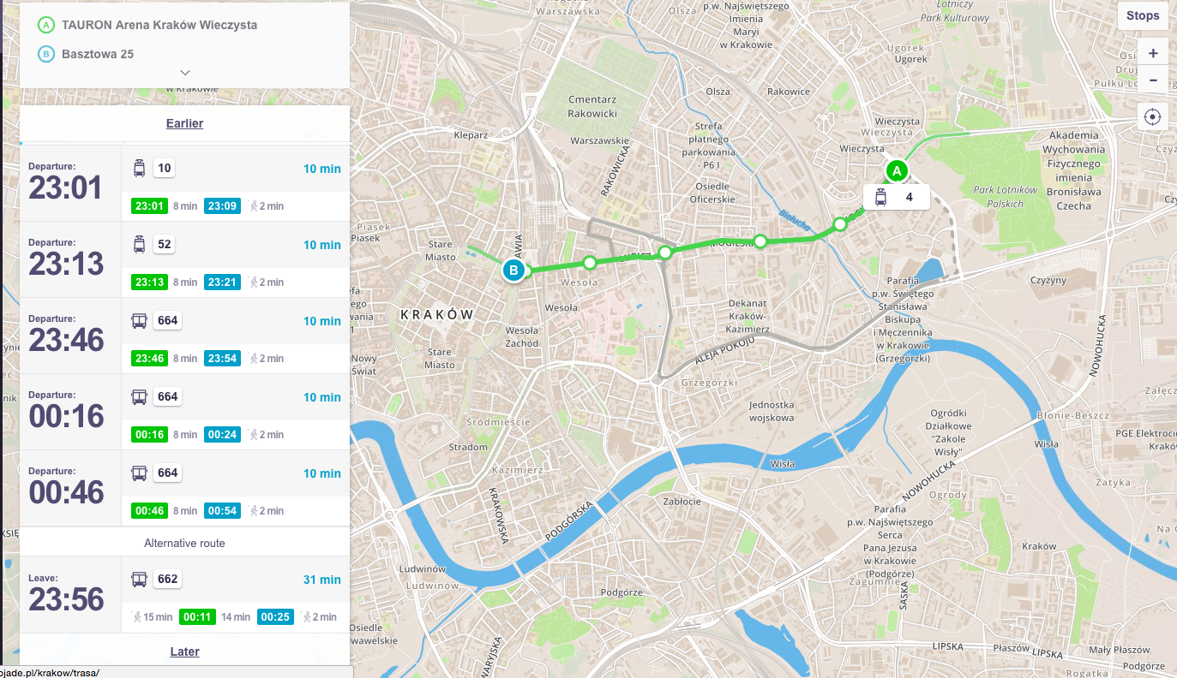Click the intermediate stop circle near Wesoła

click(589, 262)
